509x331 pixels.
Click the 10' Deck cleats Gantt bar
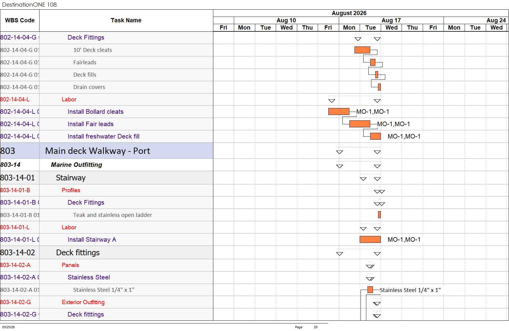362,50
